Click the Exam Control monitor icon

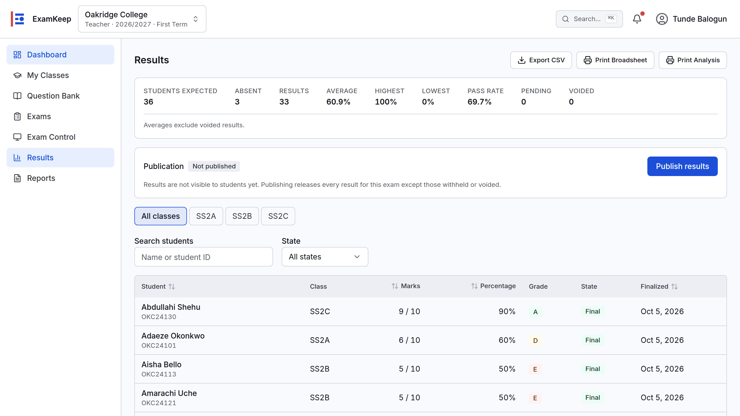coord(17,137)
